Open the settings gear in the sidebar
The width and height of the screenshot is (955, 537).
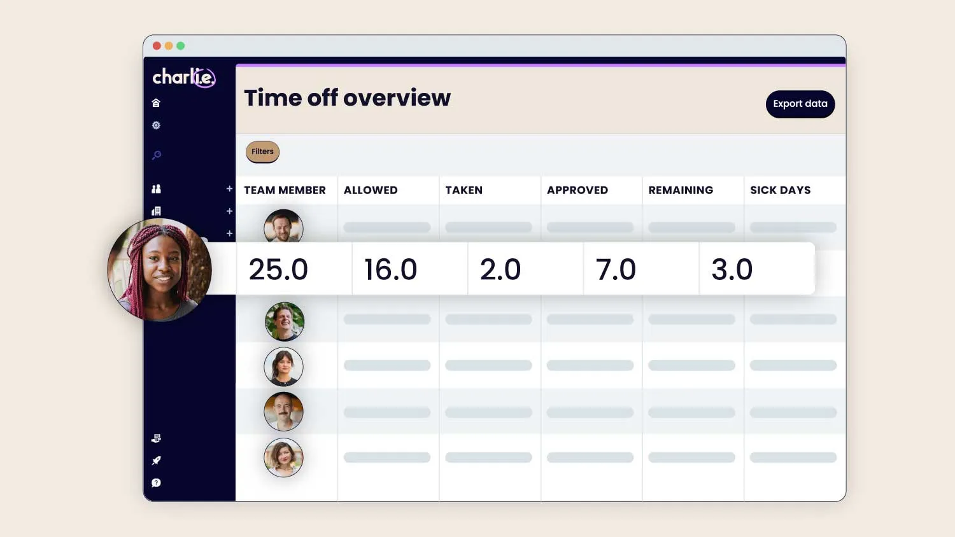(x=156, y=125)
